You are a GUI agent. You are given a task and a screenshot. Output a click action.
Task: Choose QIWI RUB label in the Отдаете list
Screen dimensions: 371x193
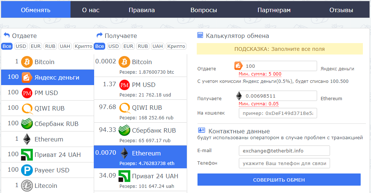[49, 108]
